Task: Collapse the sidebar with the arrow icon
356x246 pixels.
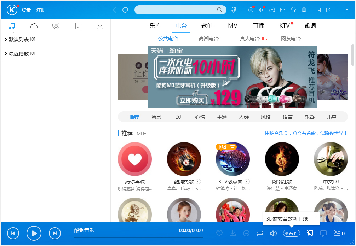Action: (x=328, y=10)
